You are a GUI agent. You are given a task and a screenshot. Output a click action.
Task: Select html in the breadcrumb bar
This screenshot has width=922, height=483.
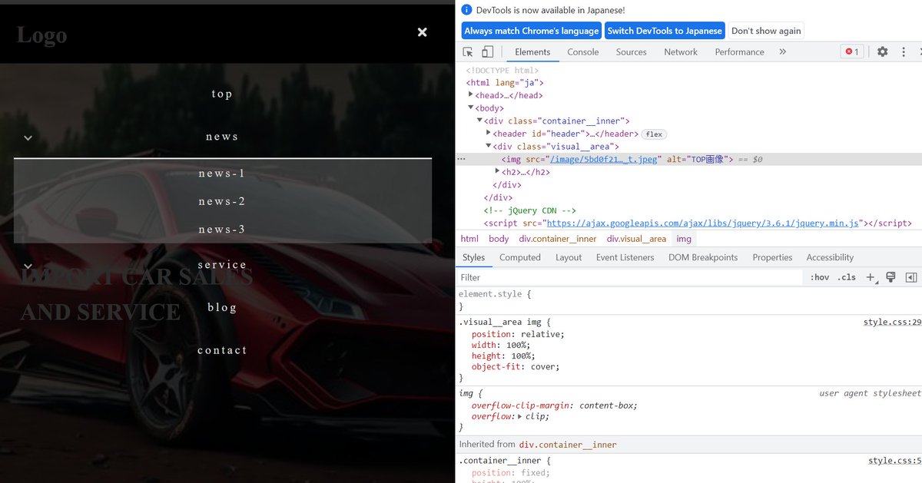pyautogui.click(x=469, y=239)
